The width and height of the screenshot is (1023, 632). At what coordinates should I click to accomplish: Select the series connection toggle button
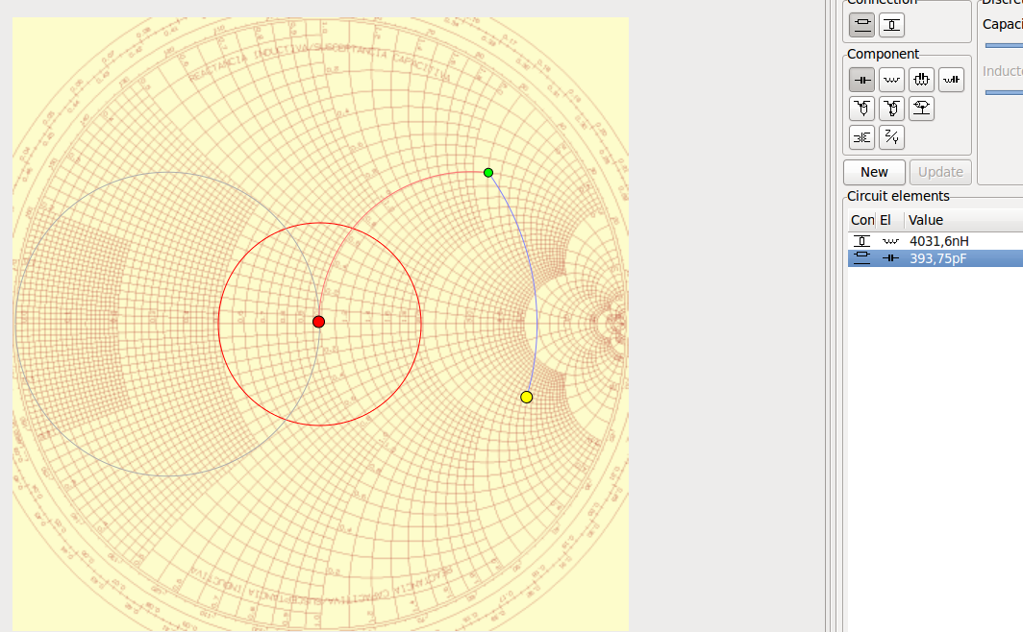point(861,24)
